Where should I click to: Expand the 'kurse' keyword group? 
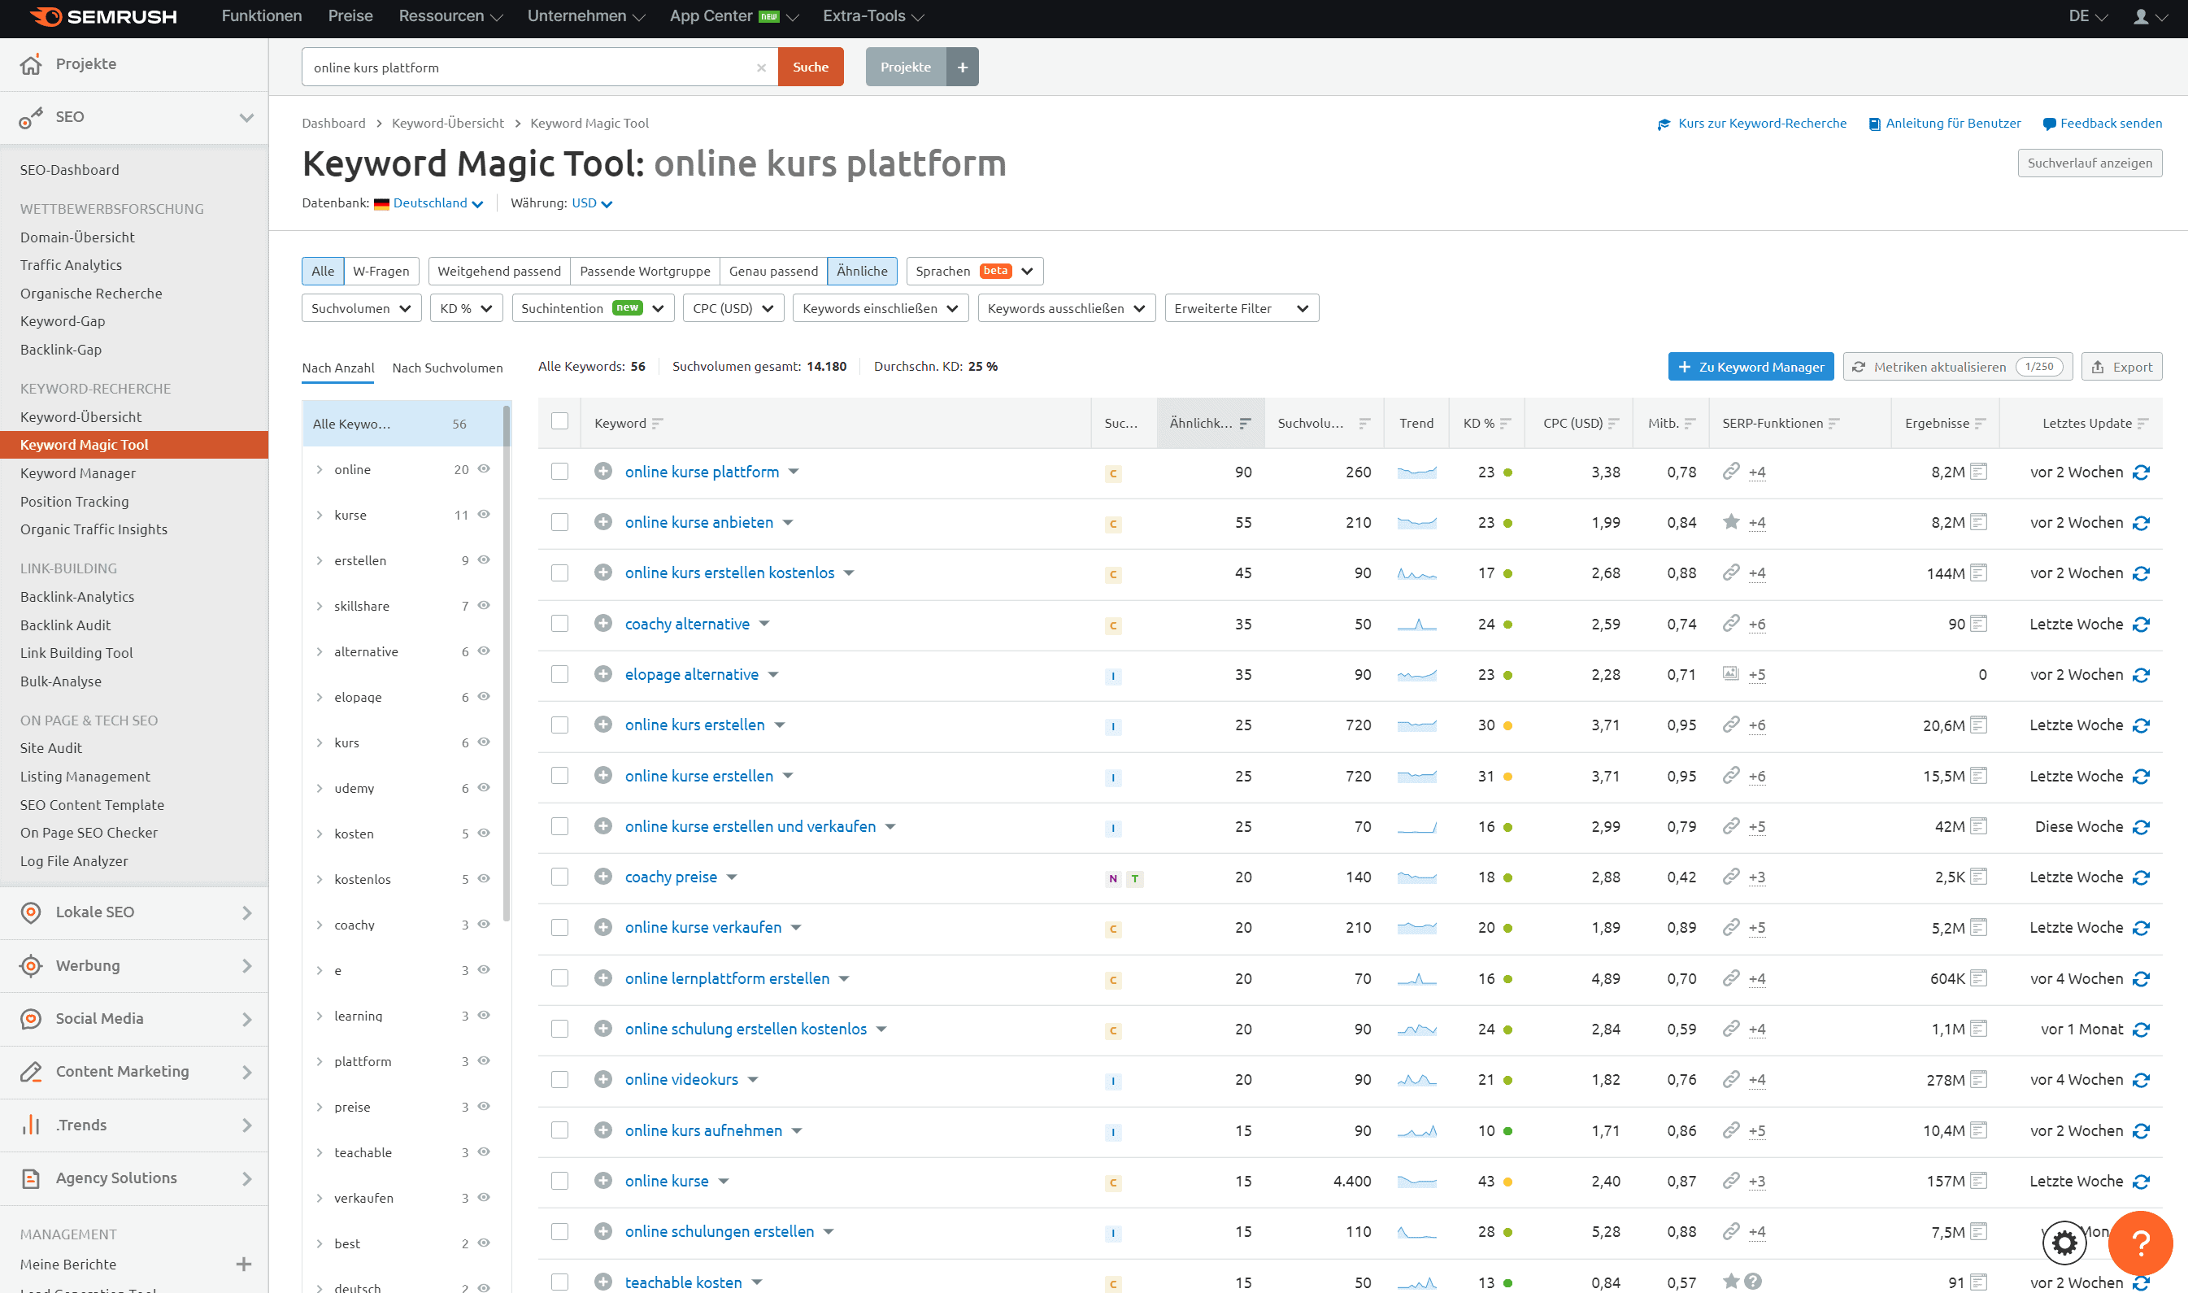[x=319, y=516]
